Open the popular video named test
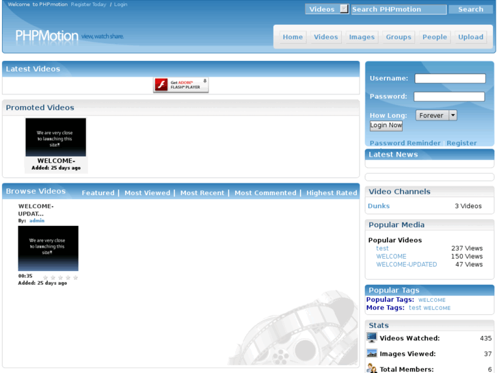This screenshot has width=497, height=373. [x=382, y=248]
